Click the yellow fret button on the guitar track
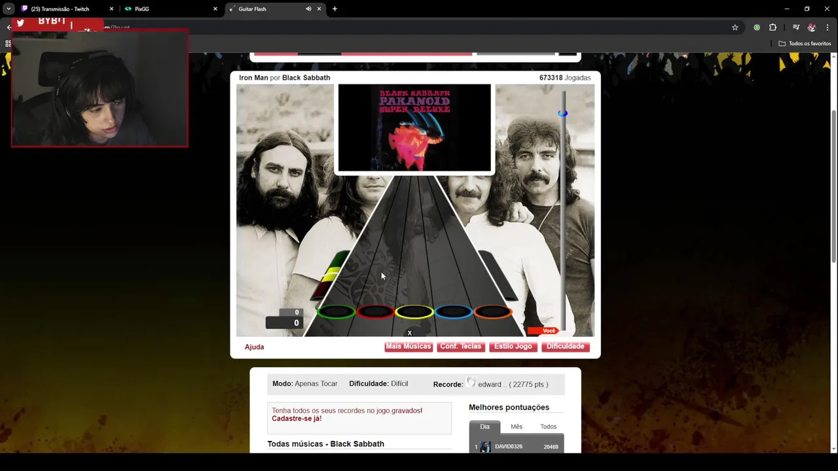Image resolution: width=838 pixels, height=471 pixels. click(414, 312)
